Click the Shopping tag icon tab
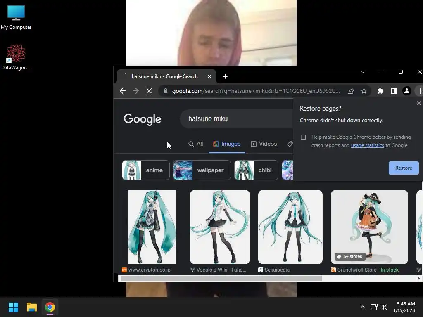 (x=290, y=144)
